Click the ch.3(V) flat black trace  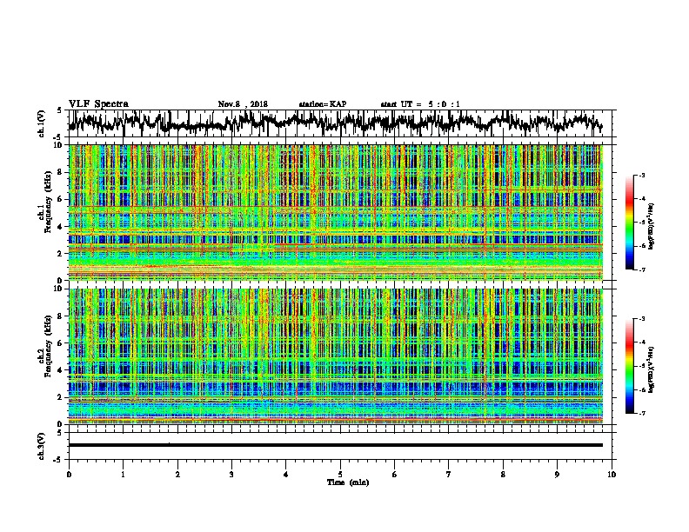(335, 445)
